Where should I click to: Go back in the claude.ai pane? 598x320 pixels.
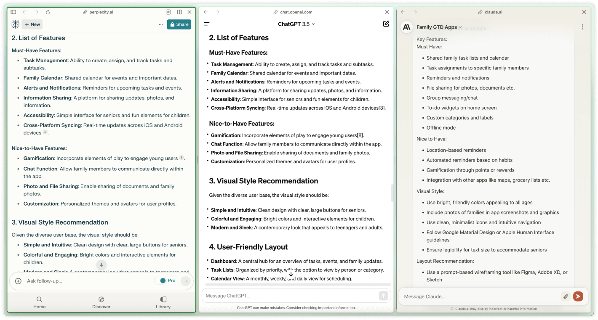point(403,12)
